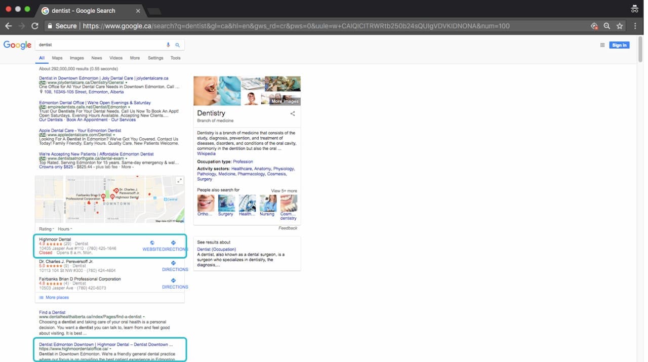Viewport: 648px width, 362px height.
Task: Switch to the News search tab
Action: [97, 58]
